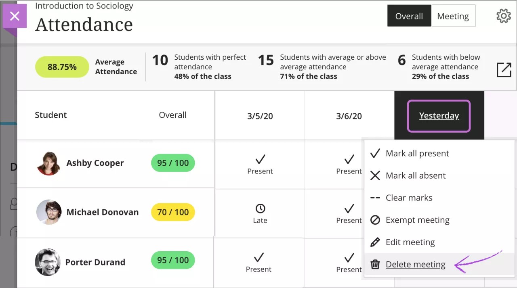Viewport: 517px width, 288px height.
Task: Switch to Meeting view
Action: (453, 16)
